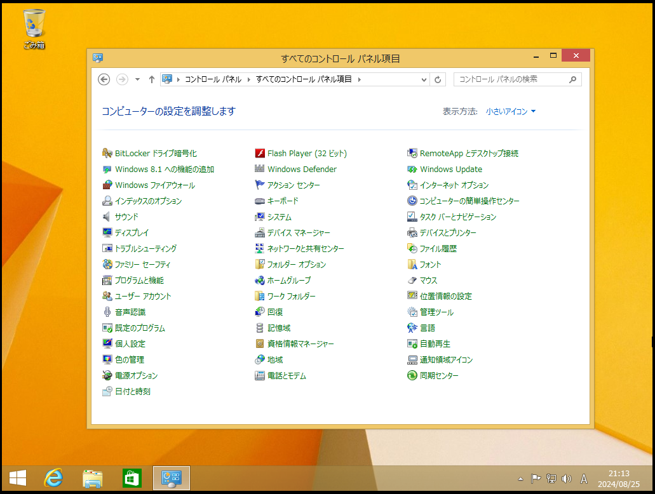Viewport: 655px width, 494px height.
Task: Open the 既定のプログラム link
Action: 140,328
